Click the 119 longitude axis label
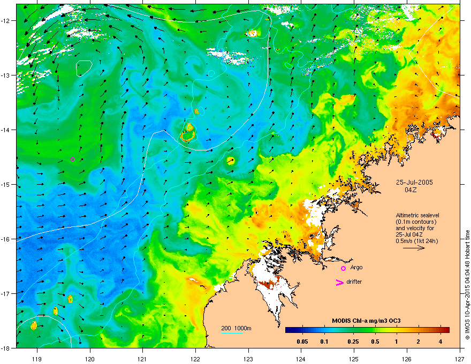The height and width of the screenshot is (364, 471). (x=37, y=359)
